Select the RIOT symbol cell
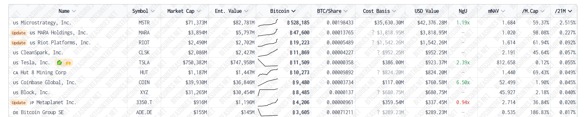Image resolution: width=586 pixels, height=117 pixels. 144,42
